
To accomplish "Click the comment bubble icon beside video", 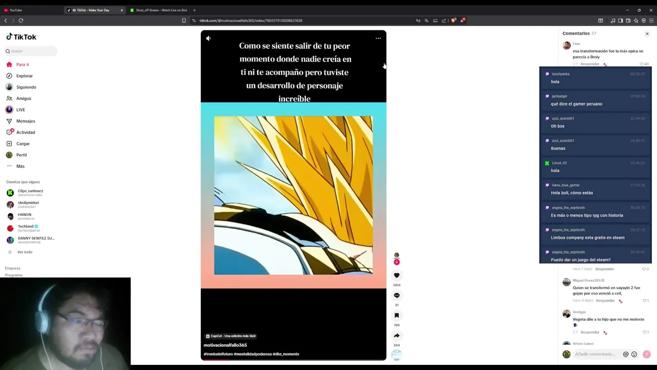I will click(x=396, y=295).
